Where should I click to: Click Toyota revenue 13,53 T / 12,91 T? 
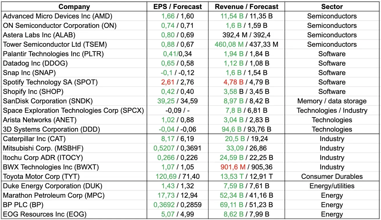pos(247,176)
